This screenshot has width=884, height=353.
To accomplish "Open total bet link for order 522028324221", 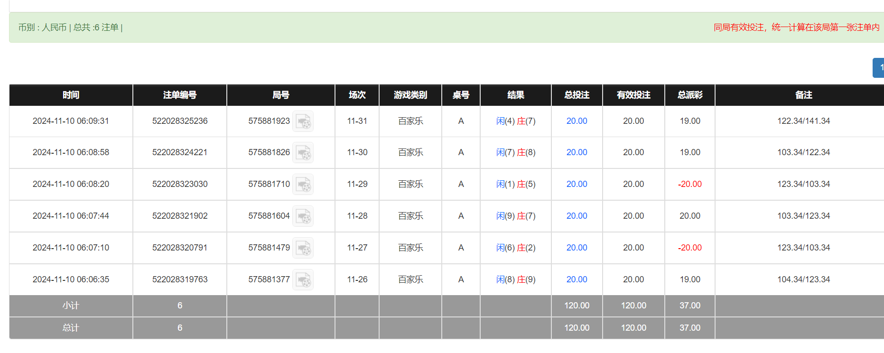I will click(x=577, y=152).
